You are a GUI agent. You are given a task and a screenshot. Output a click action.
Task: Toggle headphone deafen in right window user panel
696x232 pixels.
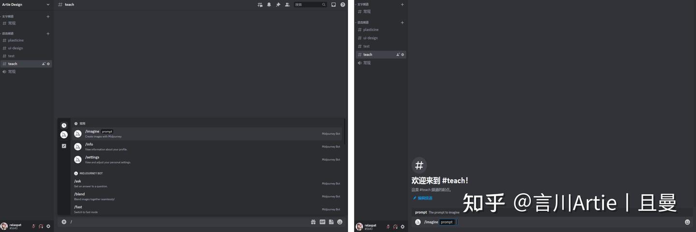(395, 227)
